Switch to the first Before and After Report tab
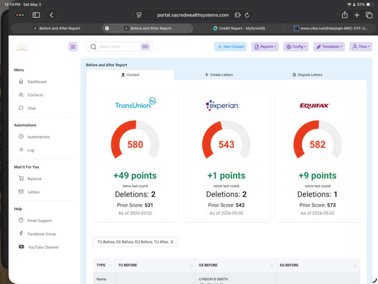Screen dimensions: 378x284 click(57, 28)
